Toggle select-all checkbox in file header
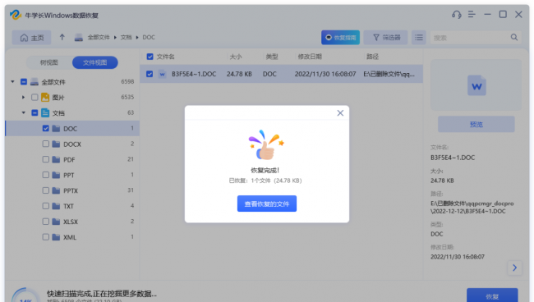The image size is (534, 302). tap(150, 57)
